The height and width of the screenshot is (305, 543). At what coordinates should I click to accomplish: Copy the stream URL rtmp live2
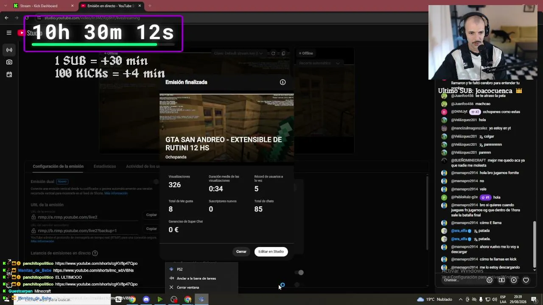(151, 215)
